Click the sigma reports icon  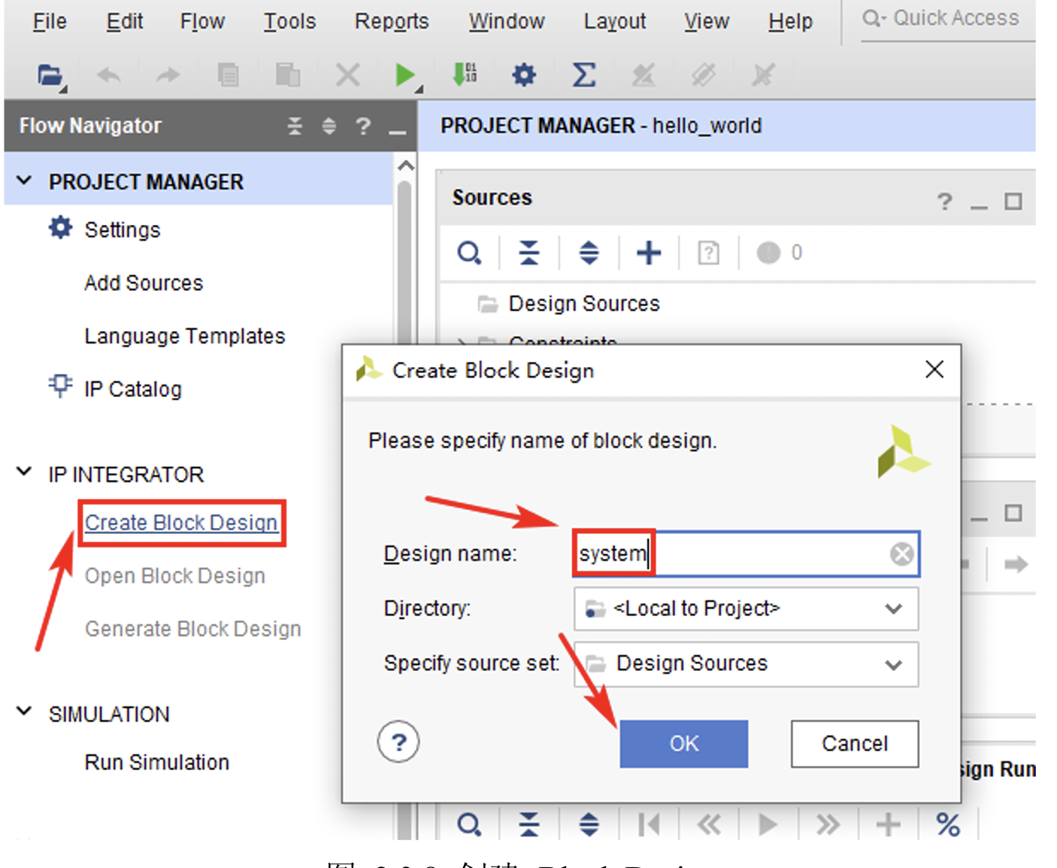pyautogui.click(x=583, y=75)
